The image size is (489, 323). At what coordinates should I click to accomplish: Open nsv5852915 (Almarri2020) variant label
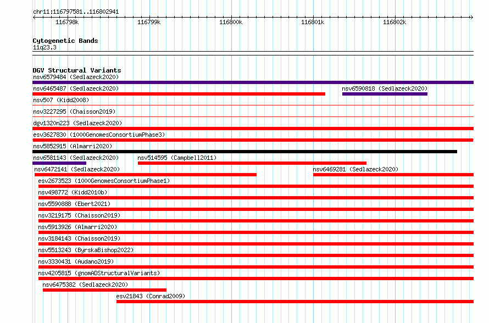coord(73,146)
